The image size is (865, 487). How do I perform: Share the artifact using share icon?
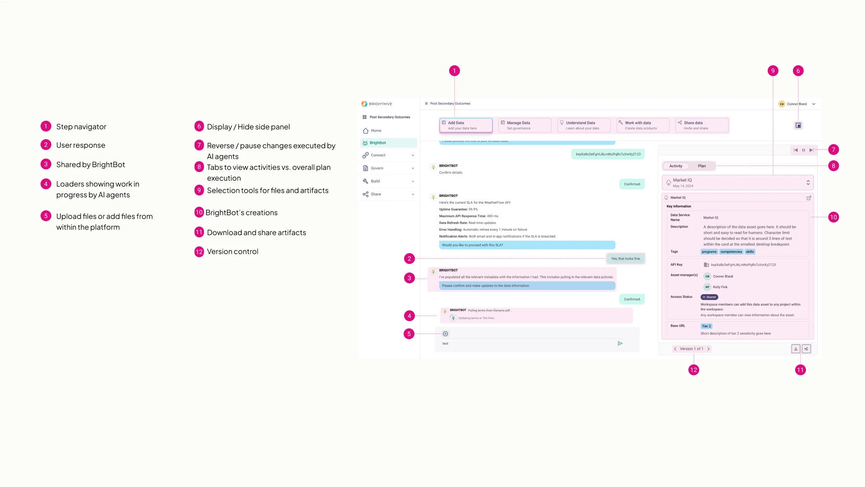coord(806,349)
